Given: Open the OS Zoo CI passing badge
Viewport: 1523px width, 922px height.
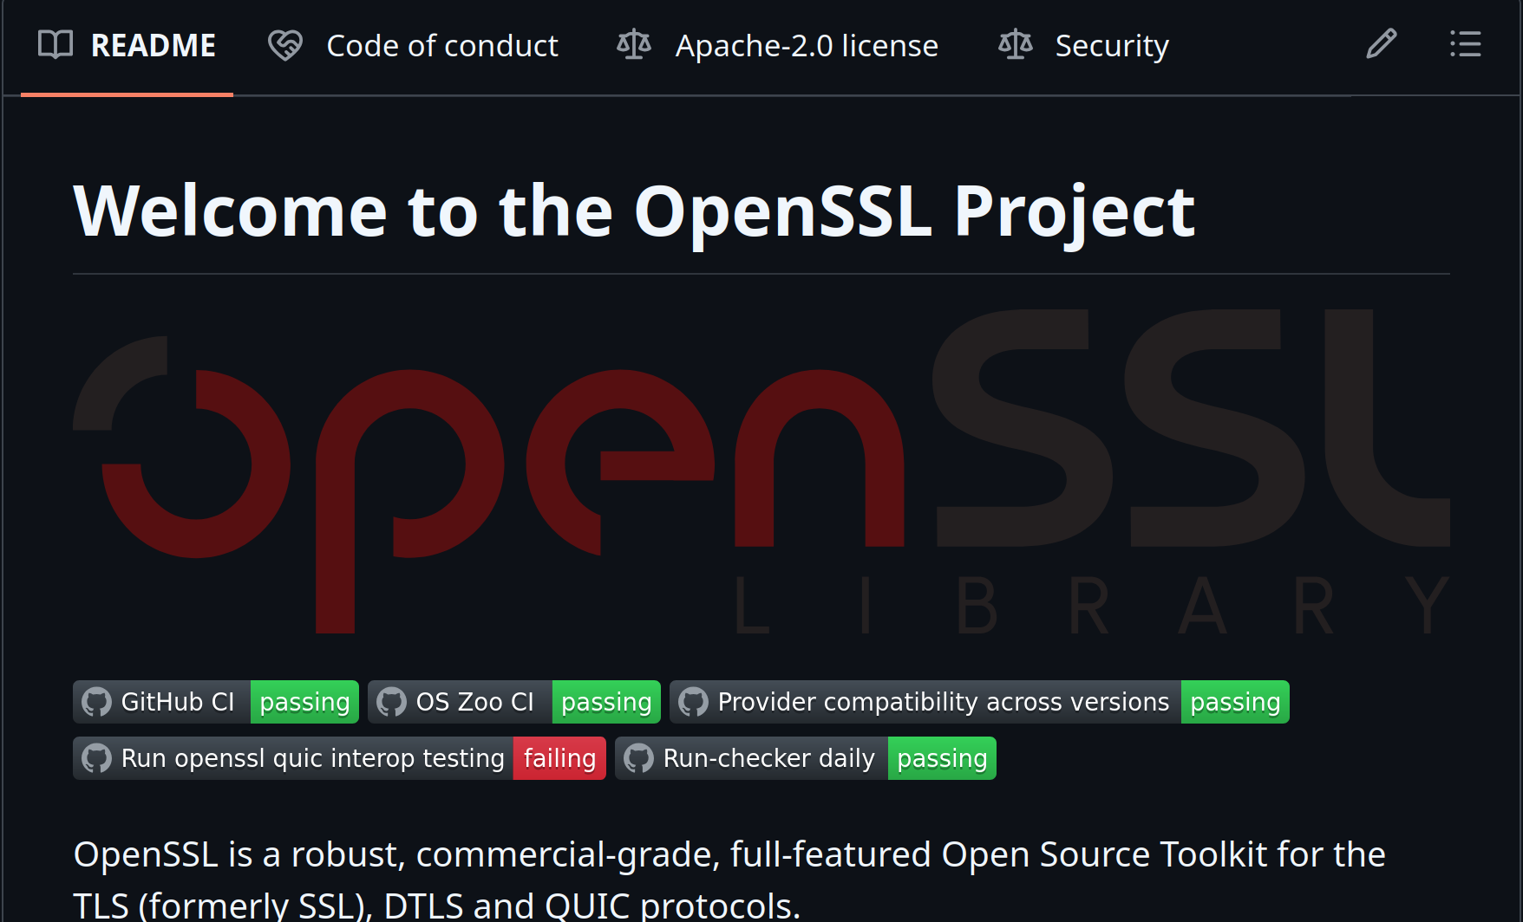Looking at the screenshot, I should 514,702.
